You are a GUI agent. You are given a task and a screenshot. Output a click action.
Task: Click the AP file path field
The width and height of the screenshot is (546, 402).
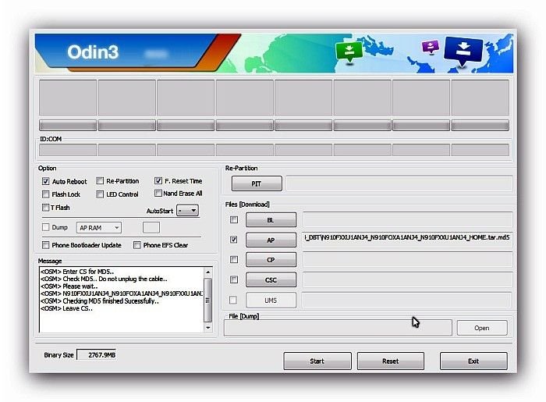pos(407,240)
